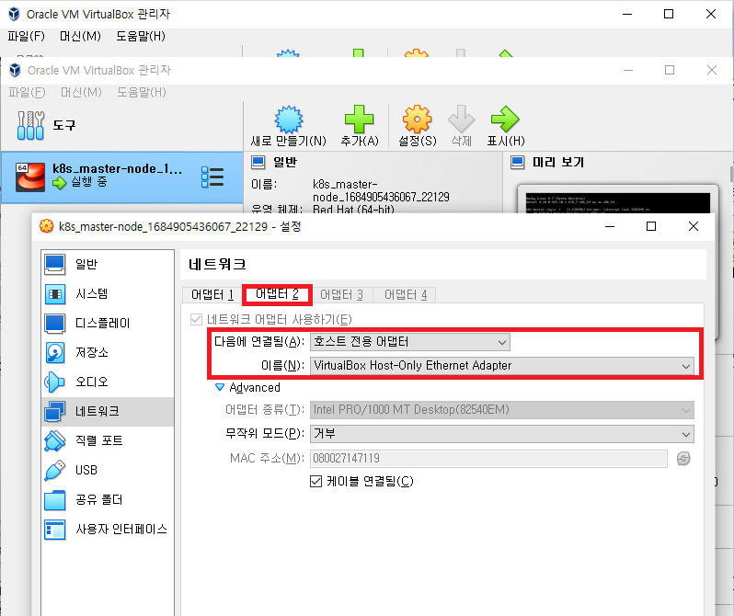Click the 네트워크 page heading
The image size is (734, 616).
pos(217,265)
